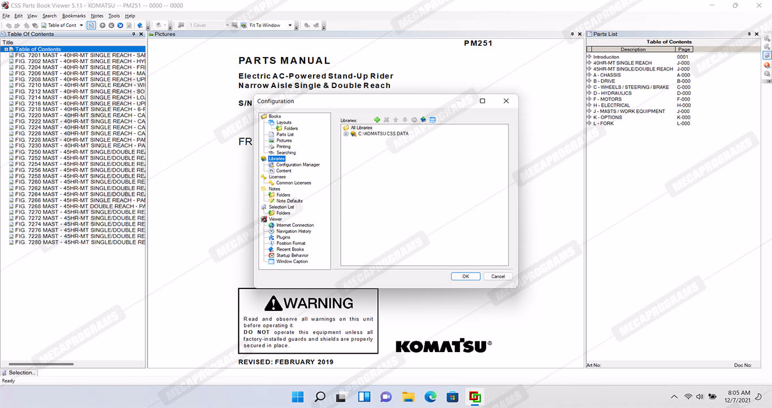Toggle the highlighted tree view toolbar button

tap(91, 25)
